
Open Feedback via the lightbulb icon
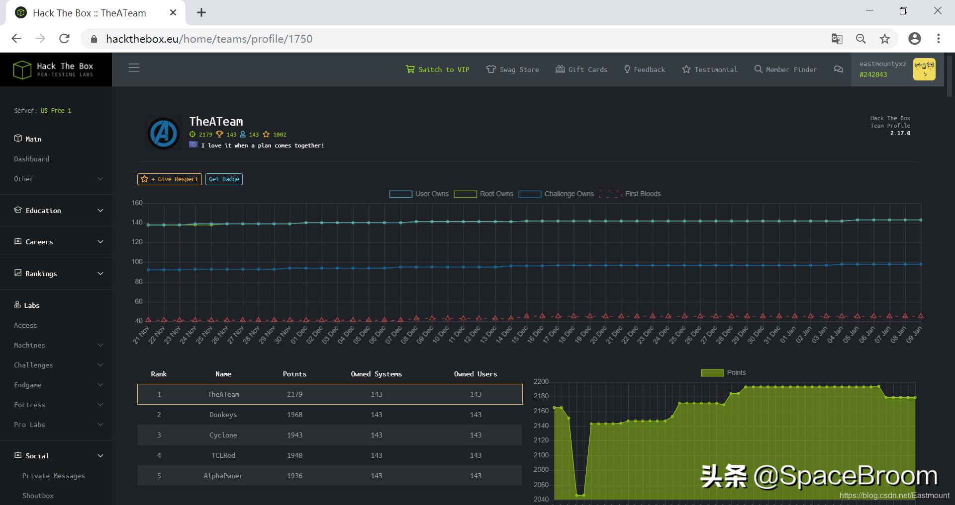628,70
